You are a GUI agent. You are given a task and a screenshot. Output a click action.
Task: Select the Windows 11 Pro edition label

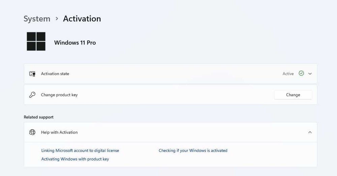click(75, 43)
